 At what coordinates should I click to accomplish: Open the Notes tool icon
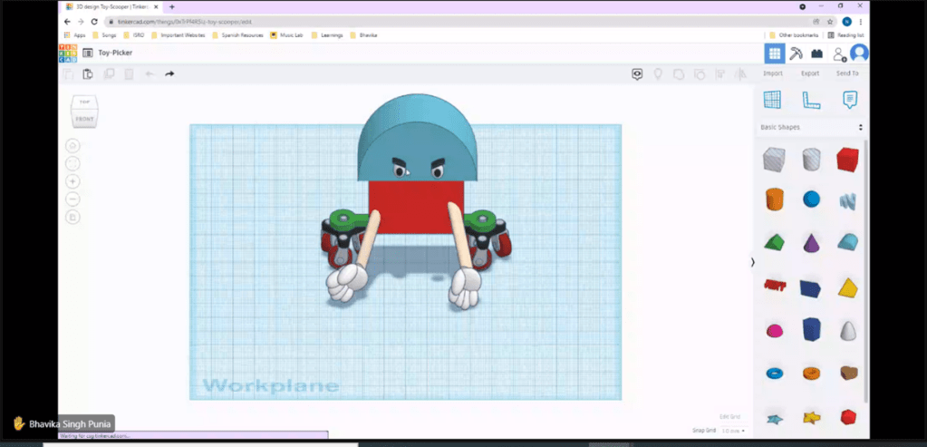tap(849, 100)
